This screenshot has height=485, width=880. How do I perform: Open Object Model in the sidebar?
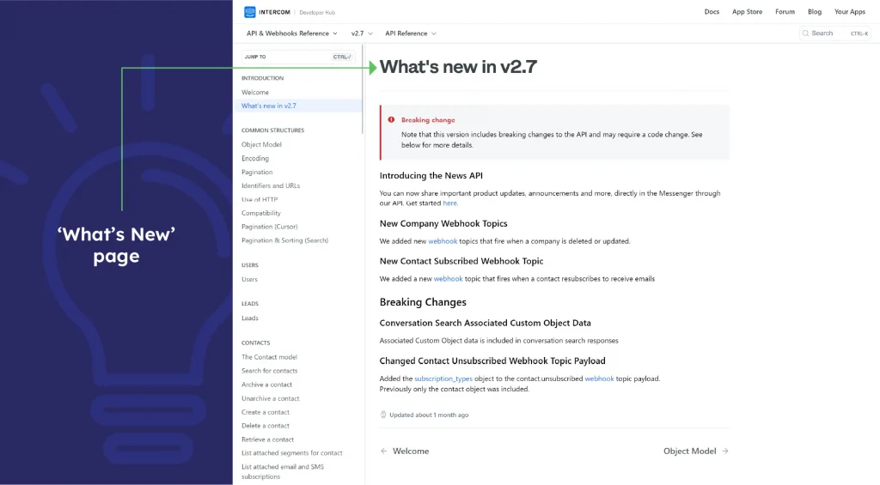click(261, 145)
